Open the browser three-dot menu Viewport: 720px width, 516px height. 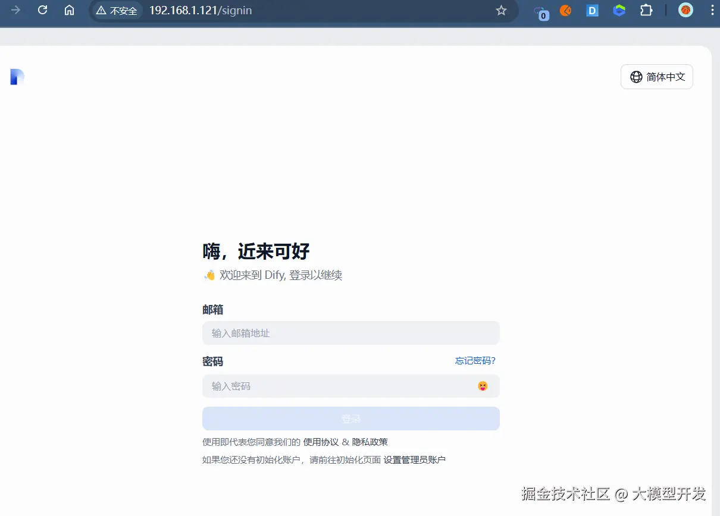[x=712, y=10]
